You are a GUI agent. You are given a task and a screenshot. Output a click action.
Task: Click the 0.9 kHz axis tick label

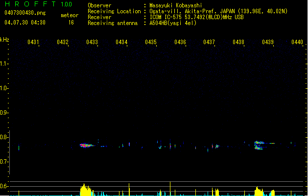[4, 113]
